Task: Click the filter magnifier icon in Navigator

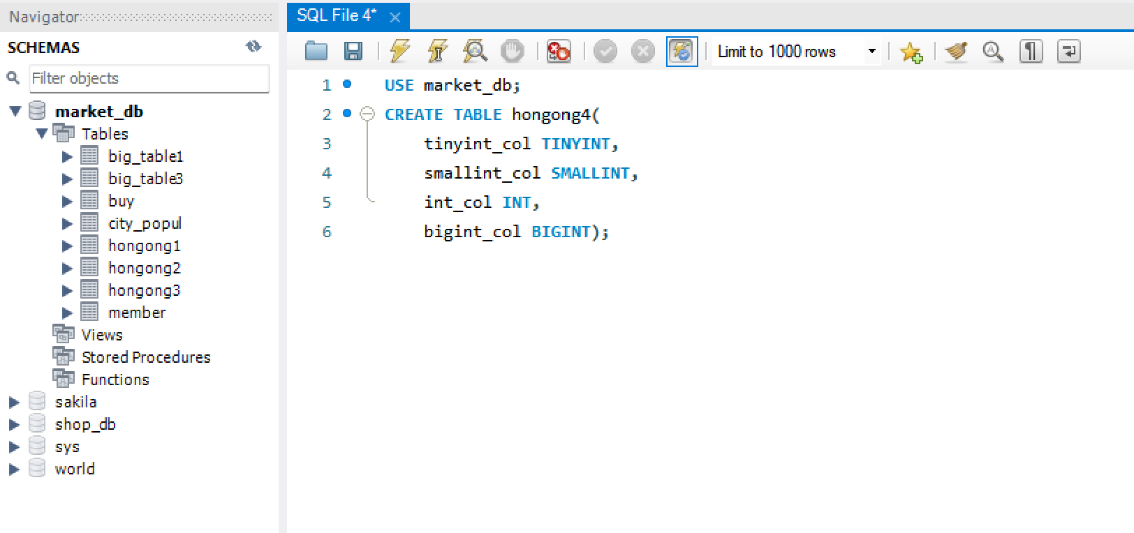Action: coord(13,77)
